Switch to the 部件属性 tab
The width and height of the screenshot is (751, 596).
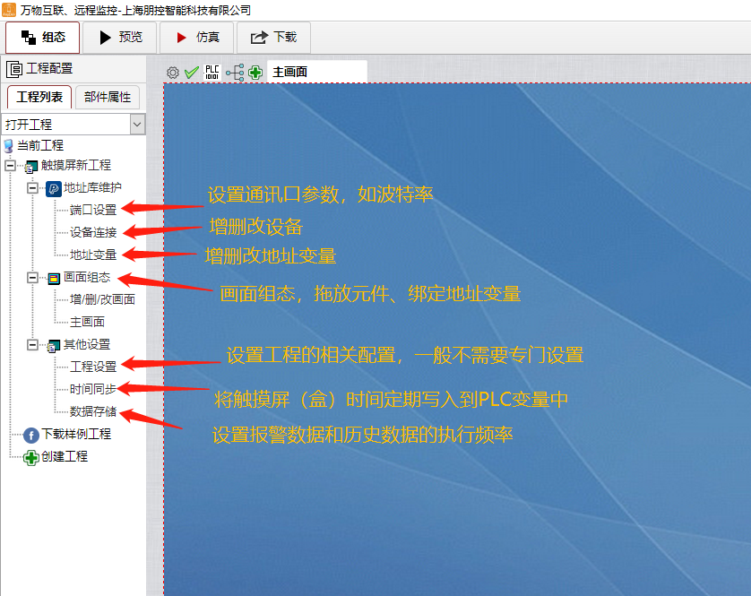click(108, 98)
